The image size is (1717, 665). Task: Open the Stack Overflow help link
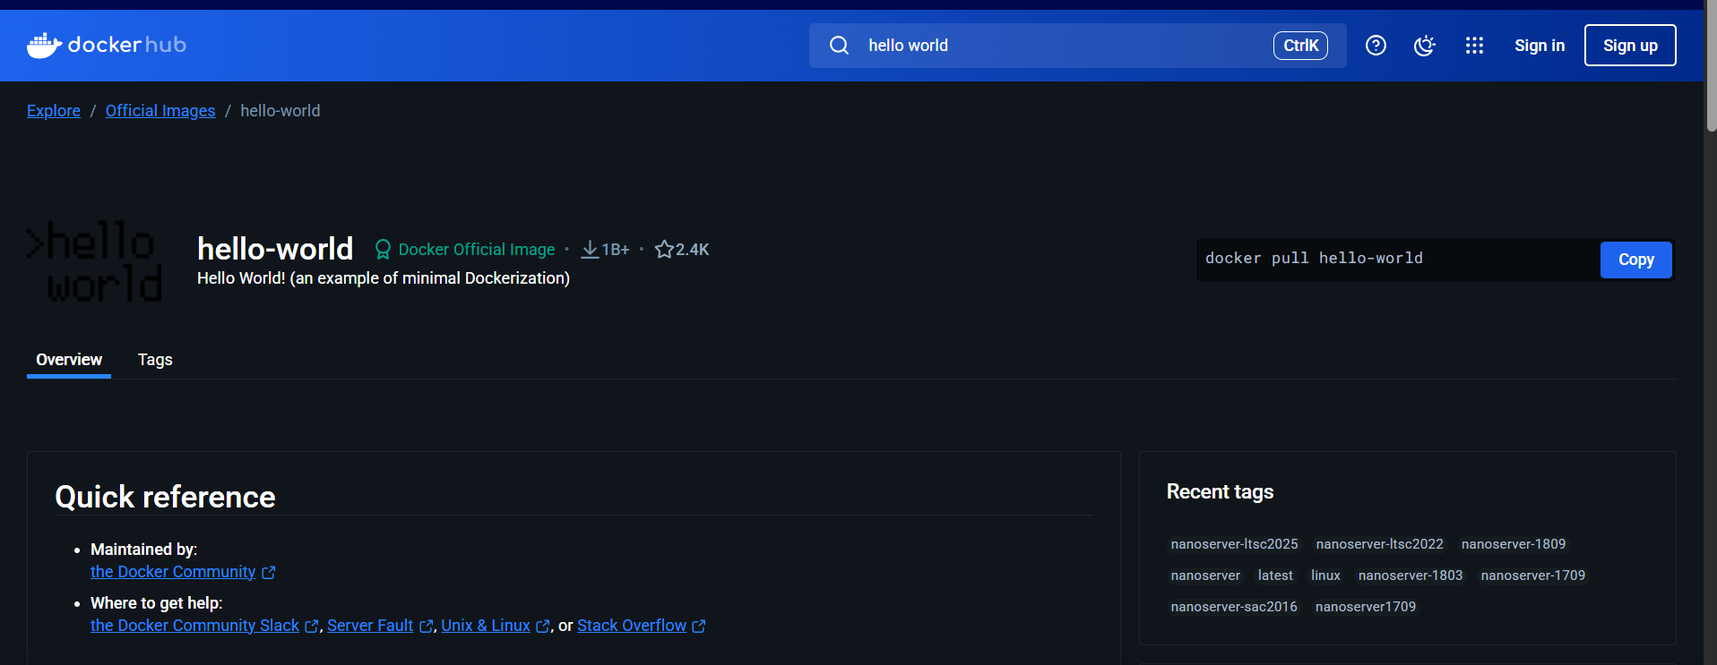pos(632,626)
